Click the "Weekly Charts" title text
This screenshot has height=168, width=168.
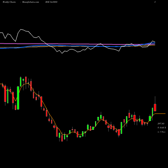point(9,2)
